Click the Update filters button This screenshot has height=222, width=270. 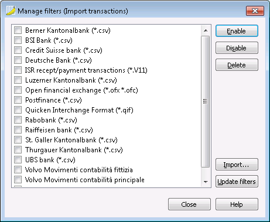[x=237, y=182]
